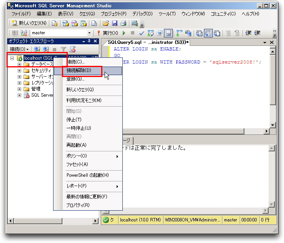Click 'localhost (10.0 RTM)' in status bar
284x243 pixels.
coord(140,220)
